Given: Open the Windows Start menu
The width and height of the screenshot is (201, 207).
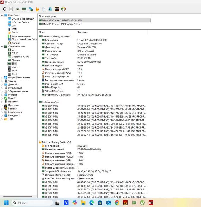Looking at the screenshot, I should click(x=6, y=203).
